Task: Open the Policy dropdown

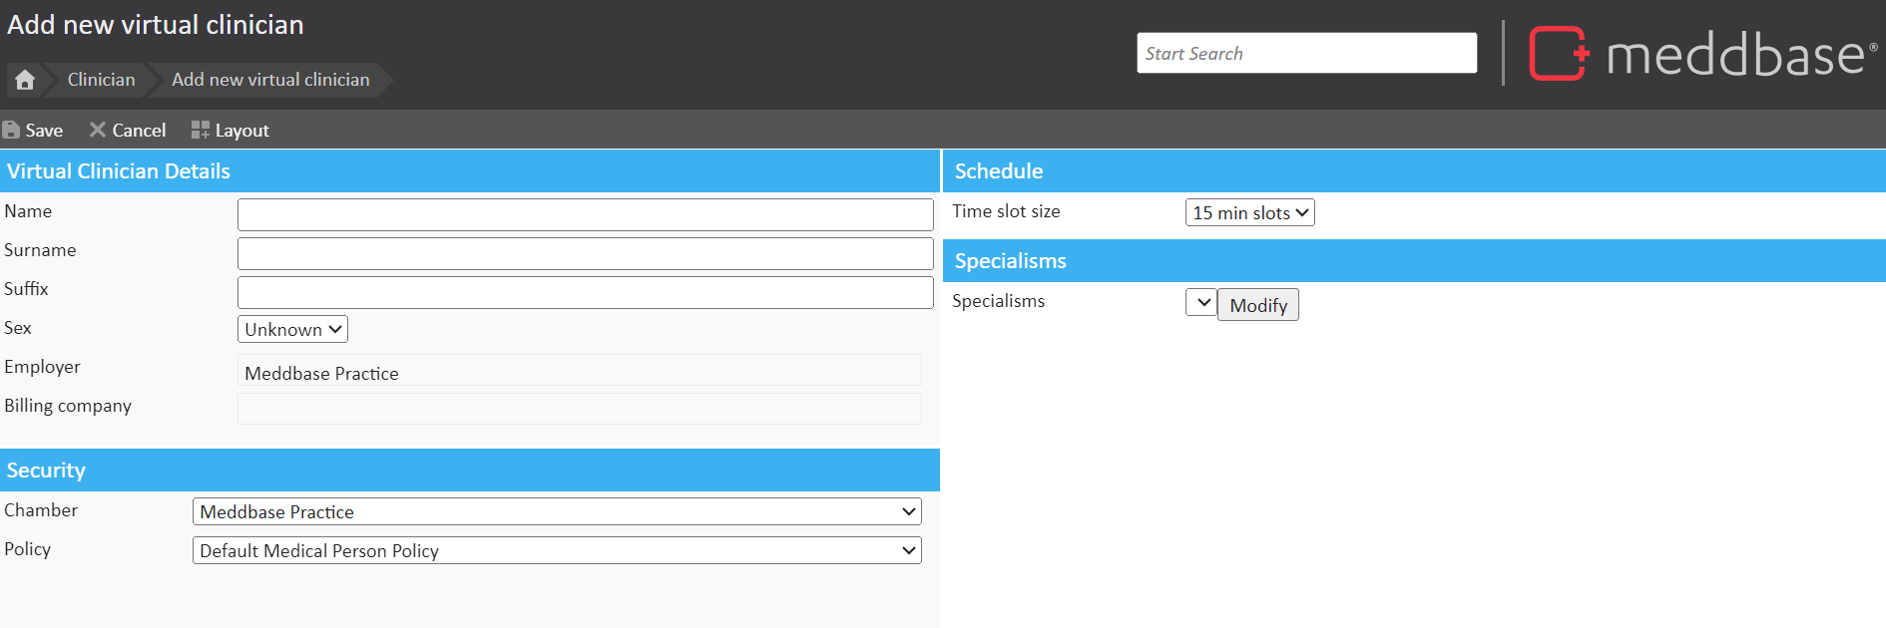Action: tap(556, 550)
